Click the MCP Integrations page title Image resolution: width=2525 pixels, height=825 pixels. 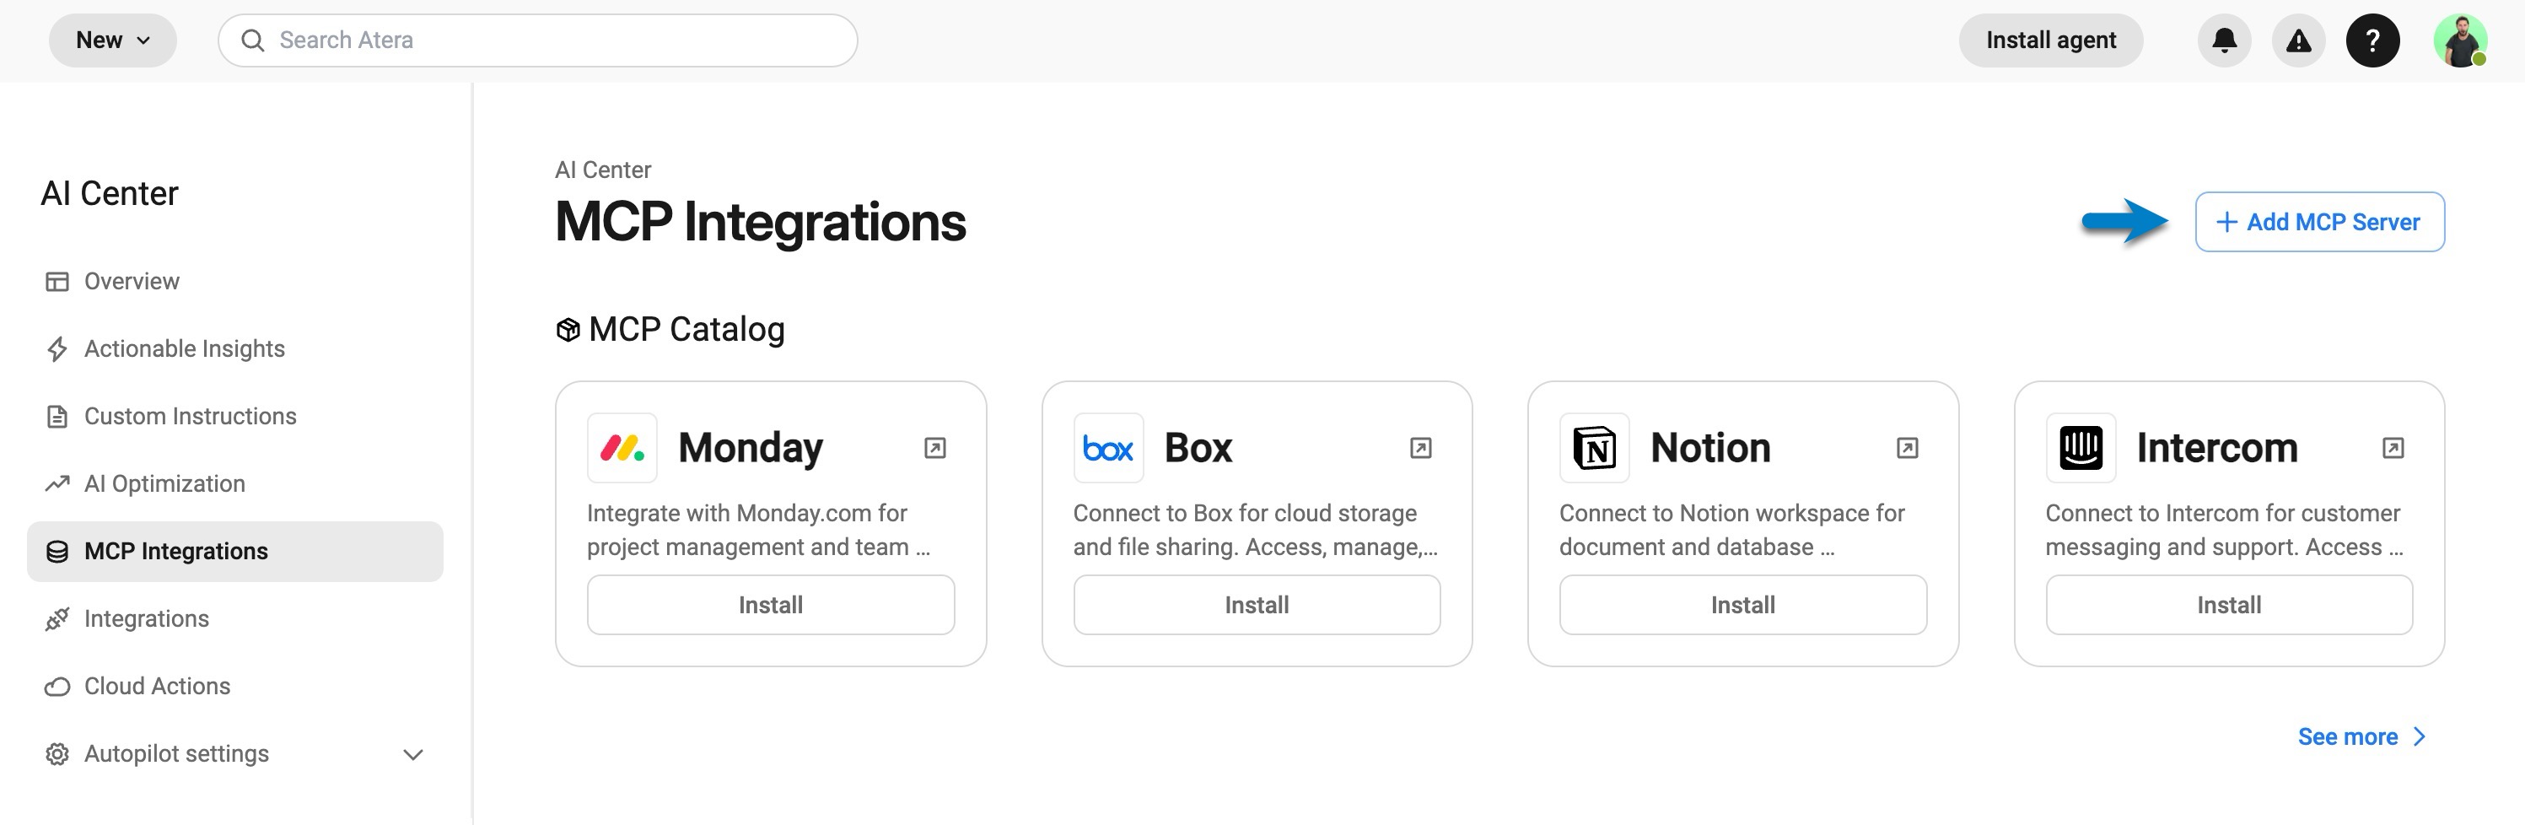pyautogui.click(x=761, y=222)
